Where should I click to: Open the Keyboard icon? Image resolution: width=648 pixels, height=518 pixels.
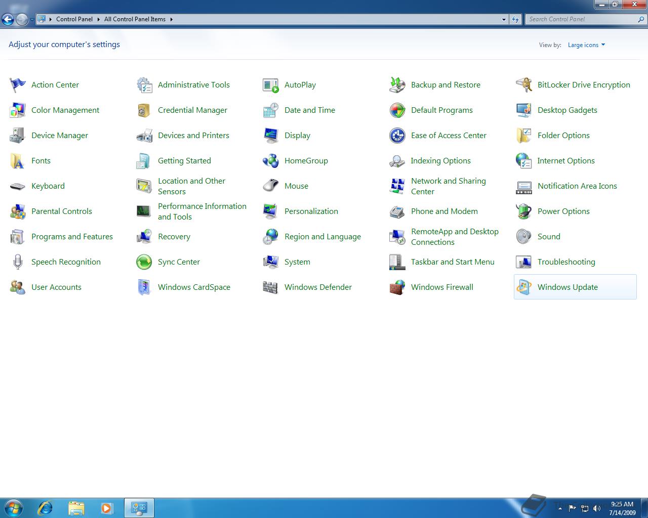(18, 186)
